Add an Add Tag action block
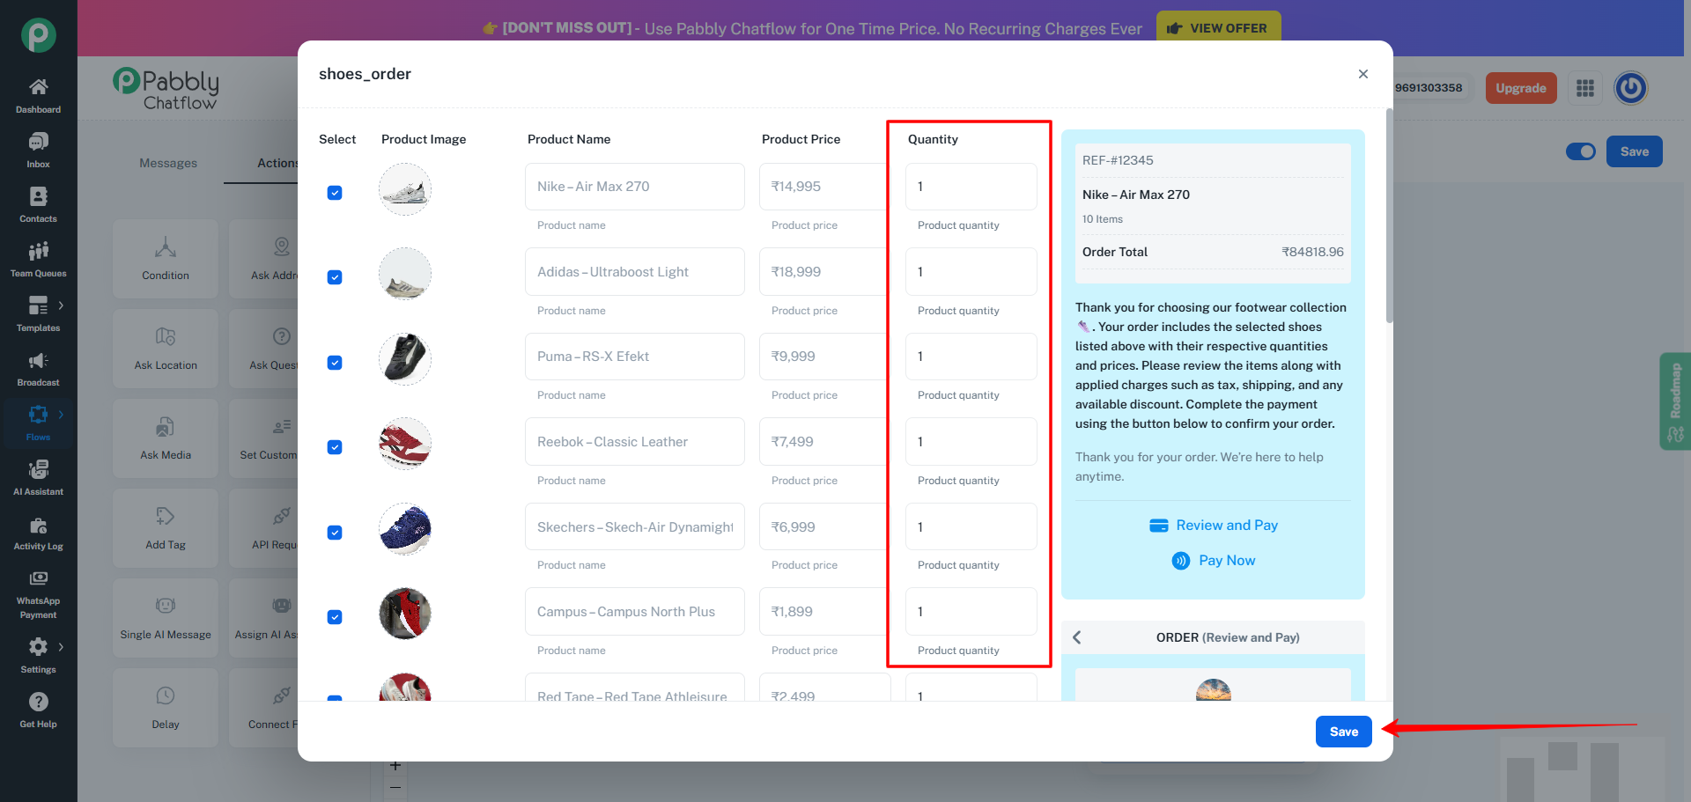 click(166, 529)
